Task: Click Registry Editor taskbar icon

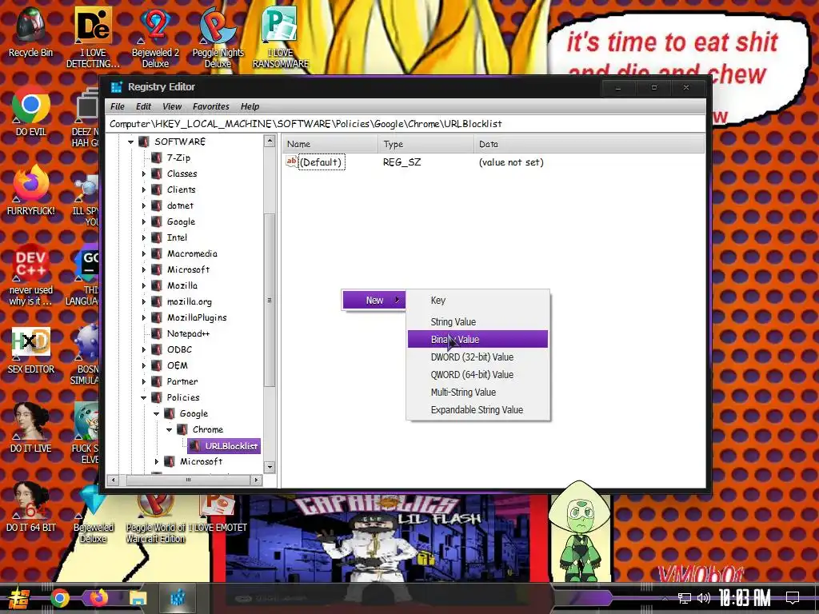Action: point(178,598)
